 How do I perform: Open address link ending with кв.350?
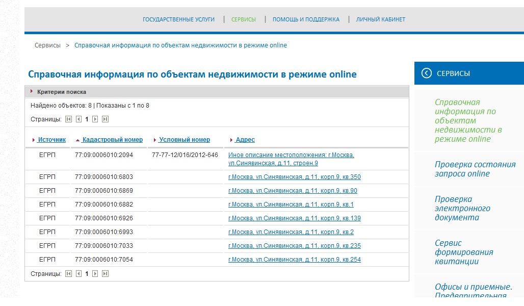click(x=294, y=177)
